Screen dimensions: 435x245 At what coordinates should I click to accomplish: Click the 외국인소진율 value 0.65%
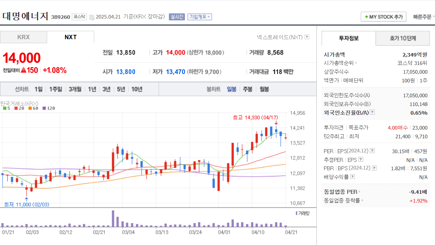(x=419, y=113)
